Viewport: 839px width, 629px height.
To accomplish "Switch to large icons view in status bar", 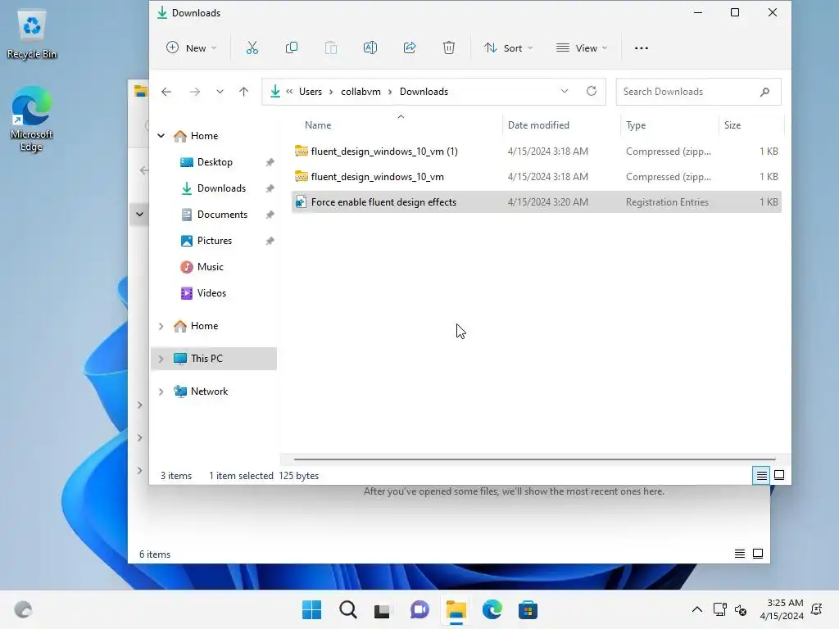I will click(779, 475).
